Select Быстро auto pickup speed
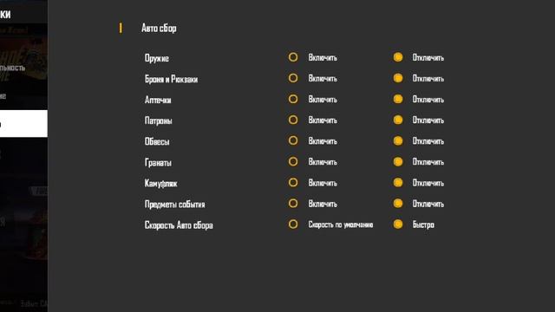The width and height of the screenshot is (555, 312). click(x=398, y=224)
